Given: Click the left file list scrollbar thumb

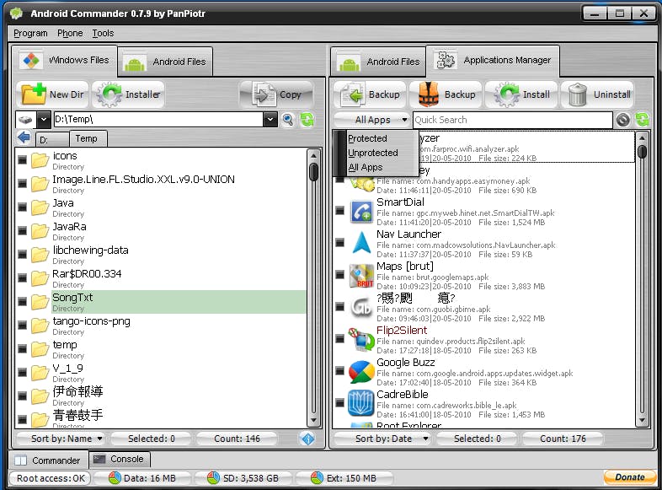Looking at the screenshot, I should 313,171.
